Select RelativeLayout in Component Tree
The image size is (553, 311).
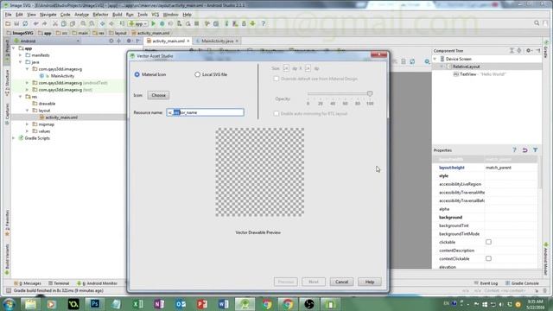pyautogui.click(x=467, y=67)
